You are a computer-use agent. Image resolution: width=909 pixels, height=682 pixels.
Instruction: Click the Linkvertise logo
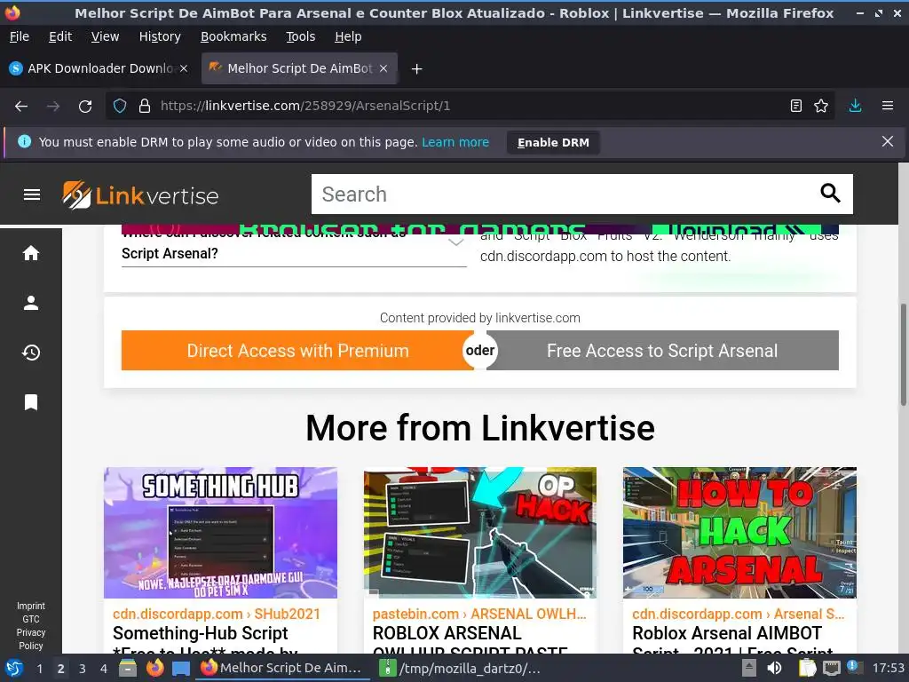point(140,194)
